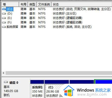Select the (C:) volume label text
Image resolution: width=112 pixels, height=98 pixels.
10,9
